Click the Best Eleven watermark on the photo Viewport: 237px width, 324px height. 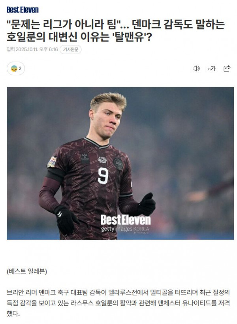(126, 220)
